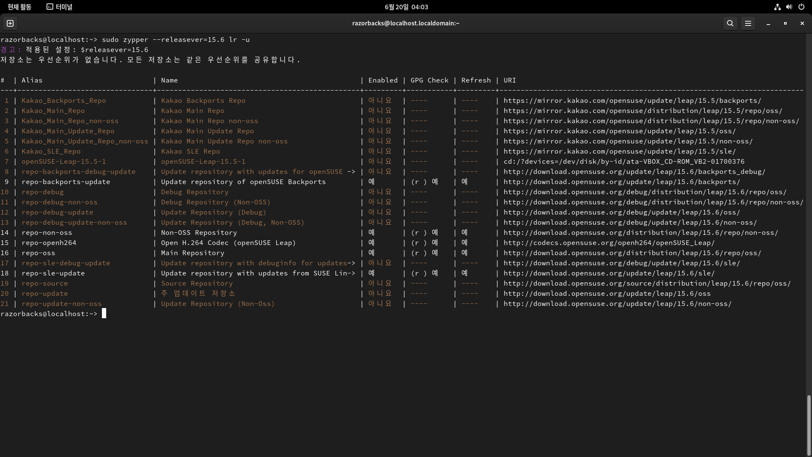
Task: Click the repo-update-non-oss URL
Action: [x=617, y=304]
